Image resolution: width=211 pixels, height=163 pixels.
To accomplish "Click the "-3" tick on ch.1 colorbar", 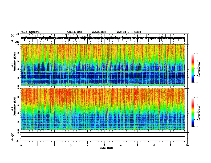I will tap(196, 54).
